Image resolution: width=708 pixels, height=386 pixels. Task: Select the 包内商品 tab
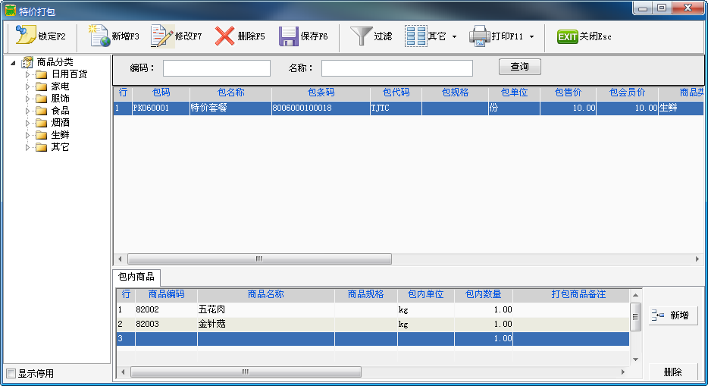(x=136, y=277)
